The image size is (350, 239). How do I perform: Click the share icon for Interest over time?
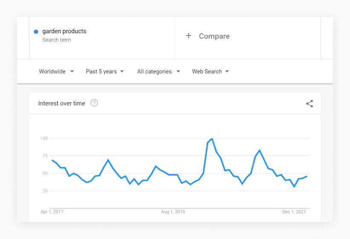pos(310,104)
